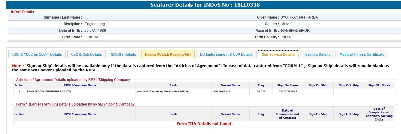The image size is (401, 134).
Task: Go to DC Endorsement & CoP Details tab
Action: (226, 54)
